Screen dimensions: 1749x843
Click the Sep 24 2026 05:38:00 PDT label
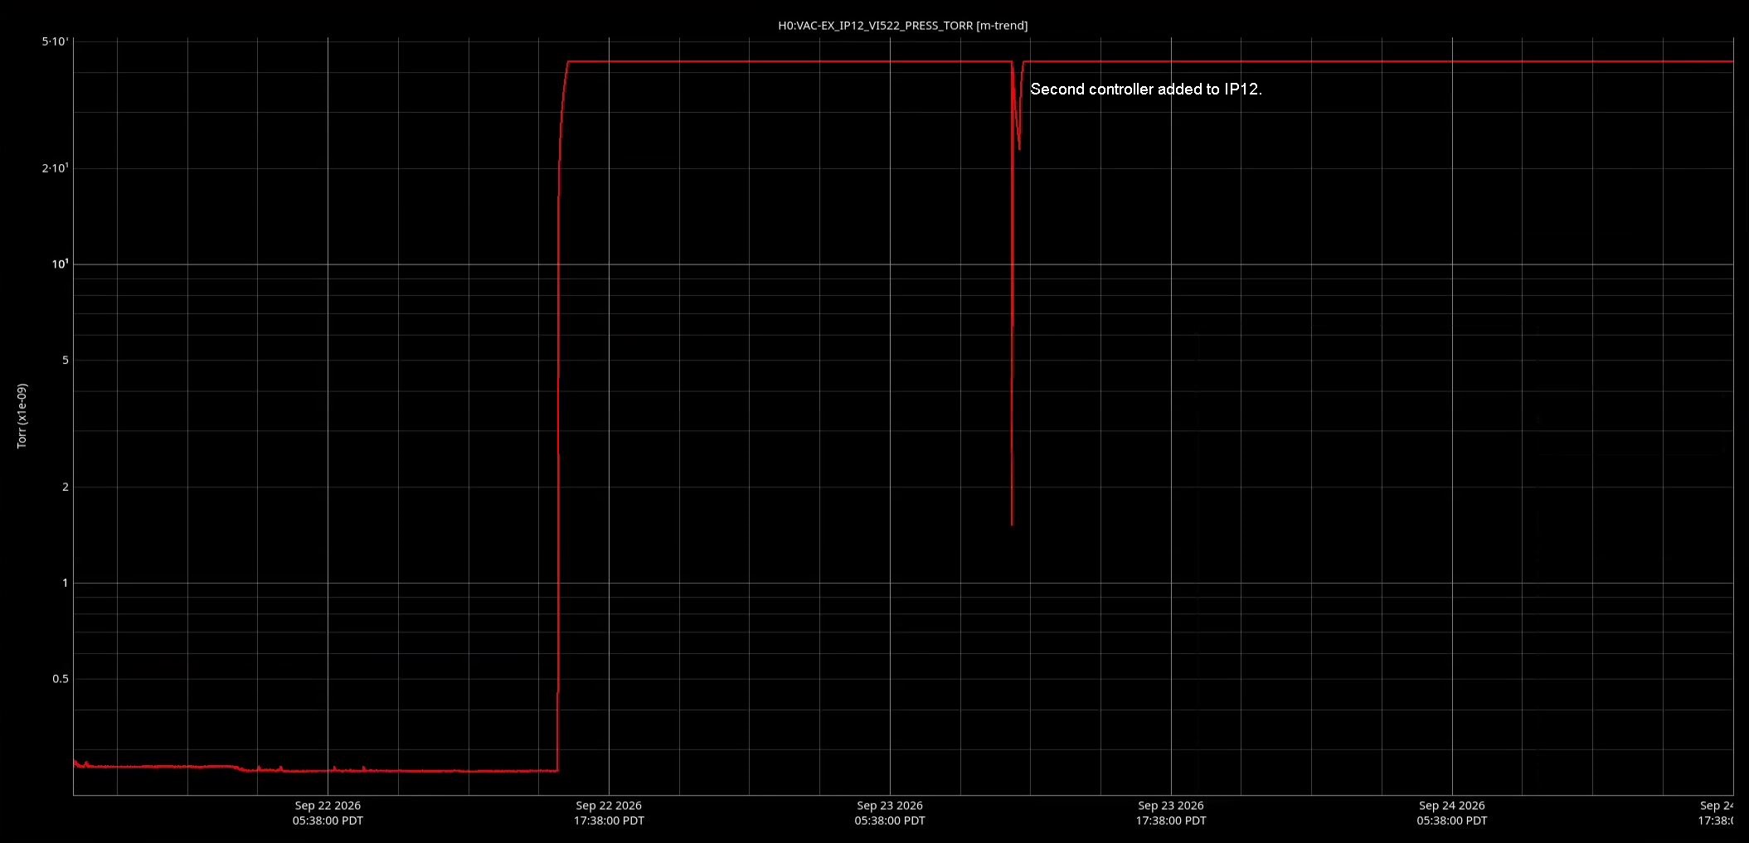coord(1452,813)
